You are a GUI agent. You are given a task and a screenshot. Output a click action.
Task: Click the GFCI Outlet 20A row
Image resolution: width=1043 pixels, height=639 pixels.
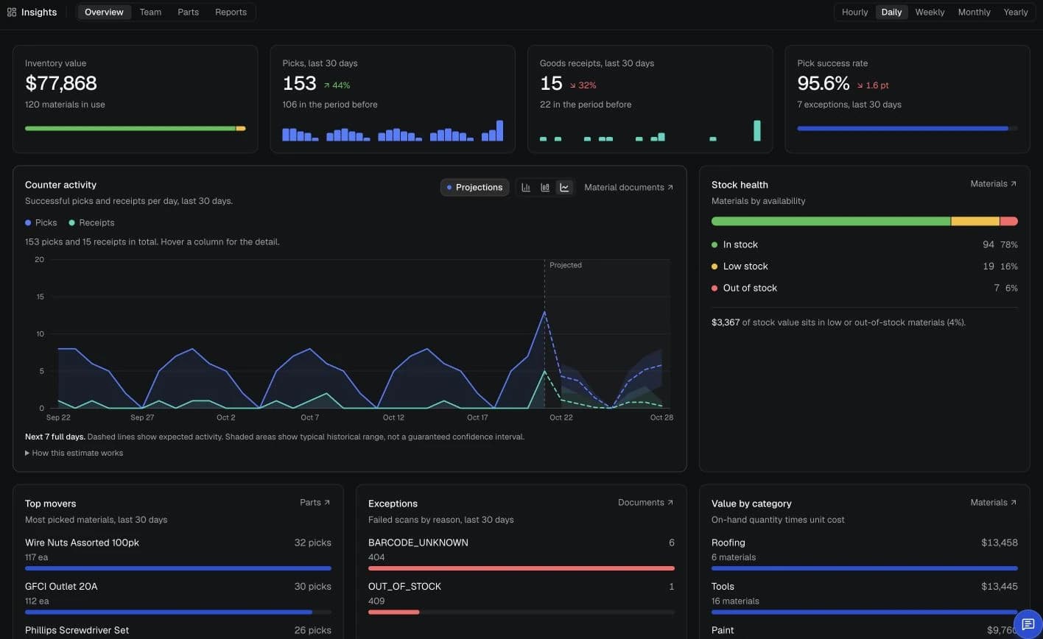(178, 599)
